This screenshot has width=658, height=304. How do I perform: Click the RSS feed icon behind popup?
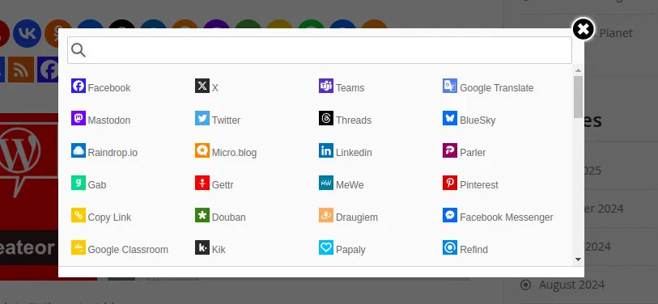tap(21, 70)
